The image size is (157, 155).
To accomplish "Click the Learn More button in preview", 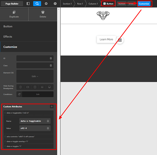I will click(x=106, y=39).
